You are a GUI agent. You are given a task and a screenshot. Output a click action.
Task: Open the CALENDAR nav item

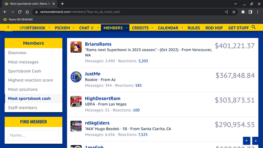click(x=168, y=28)
